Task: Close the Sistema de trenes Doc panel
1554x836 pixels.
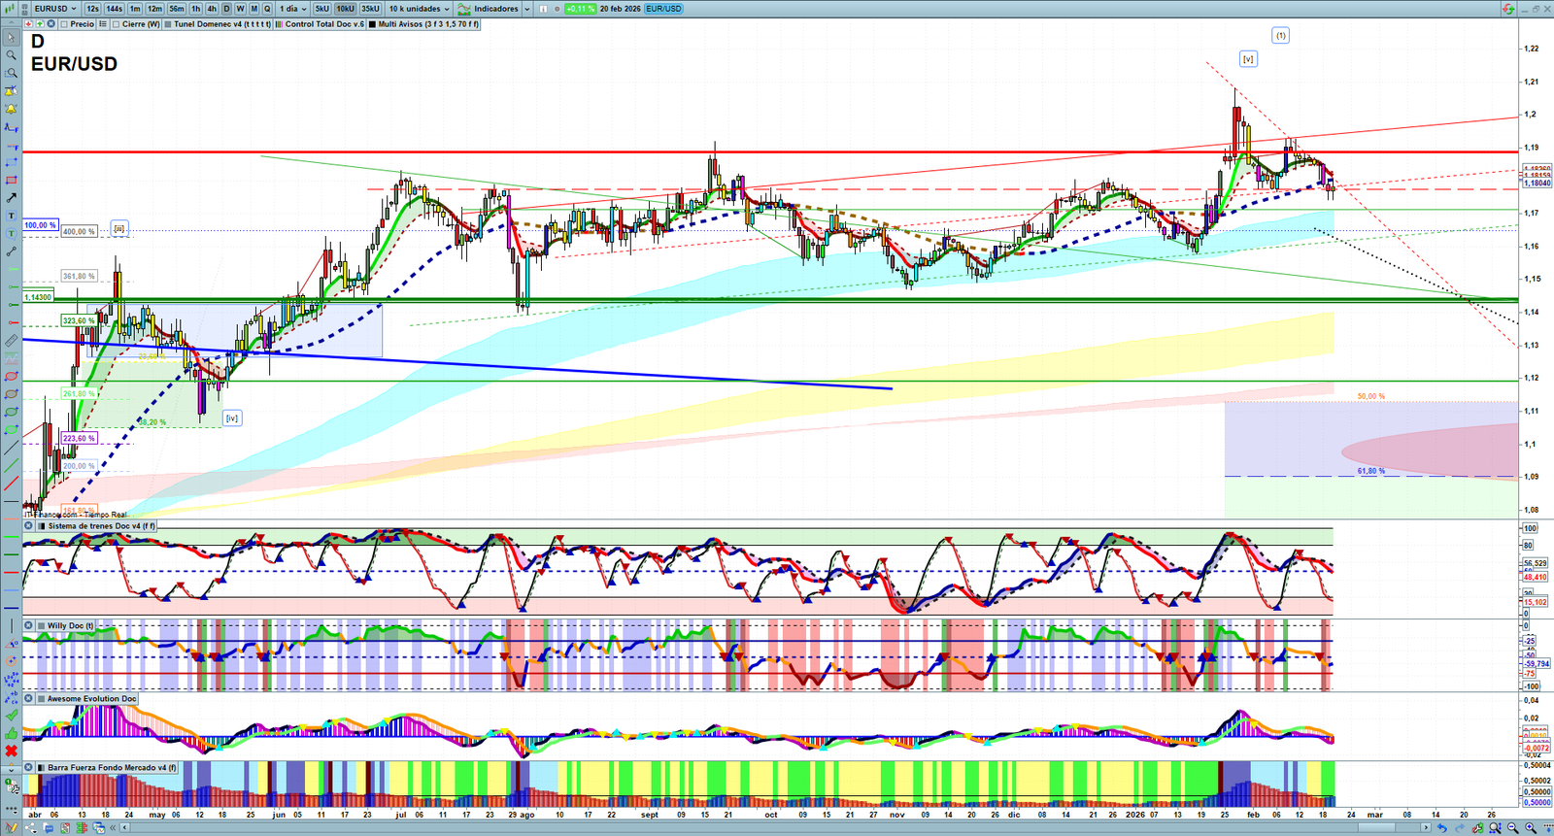Action: tap(28, 526)
